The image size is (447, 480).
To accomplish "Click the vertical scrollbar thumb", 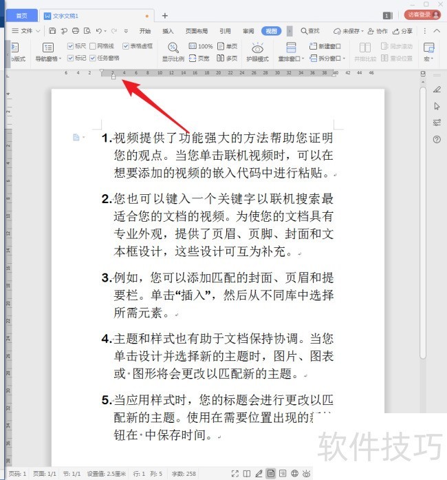I will 423,223.
